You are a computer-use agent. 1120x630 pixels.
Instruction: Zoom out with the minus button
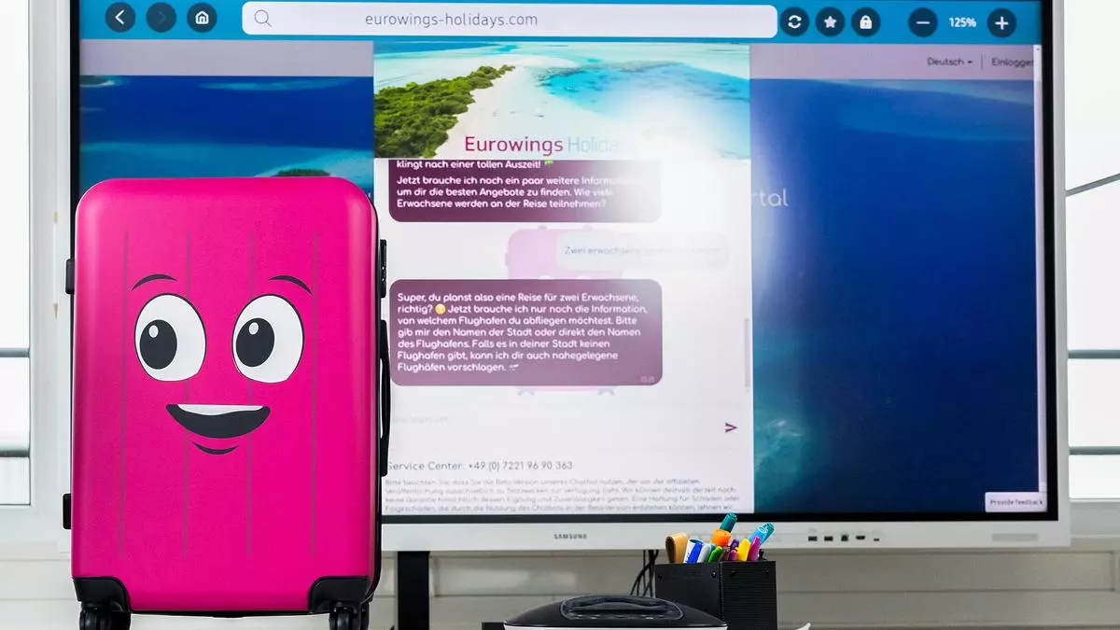coord(922,21)
